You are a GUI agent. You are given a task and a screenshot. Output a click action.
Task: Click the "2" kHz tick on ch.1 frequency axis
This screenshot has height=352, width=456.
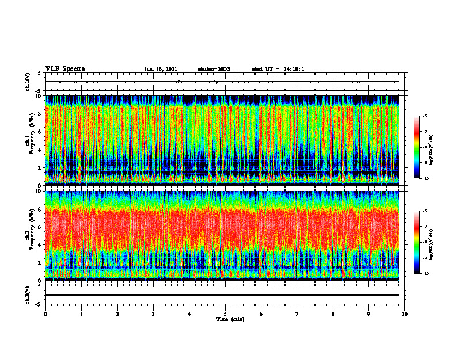tap(40, 167)
